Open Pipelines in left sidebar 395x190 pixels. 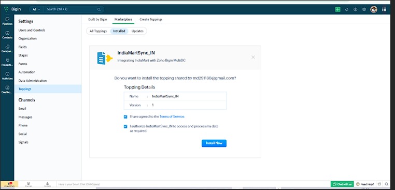7,21
